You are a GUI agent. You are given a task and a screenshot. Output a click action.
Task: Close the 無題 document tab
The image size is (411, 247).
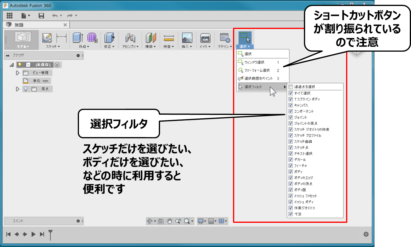65,25
